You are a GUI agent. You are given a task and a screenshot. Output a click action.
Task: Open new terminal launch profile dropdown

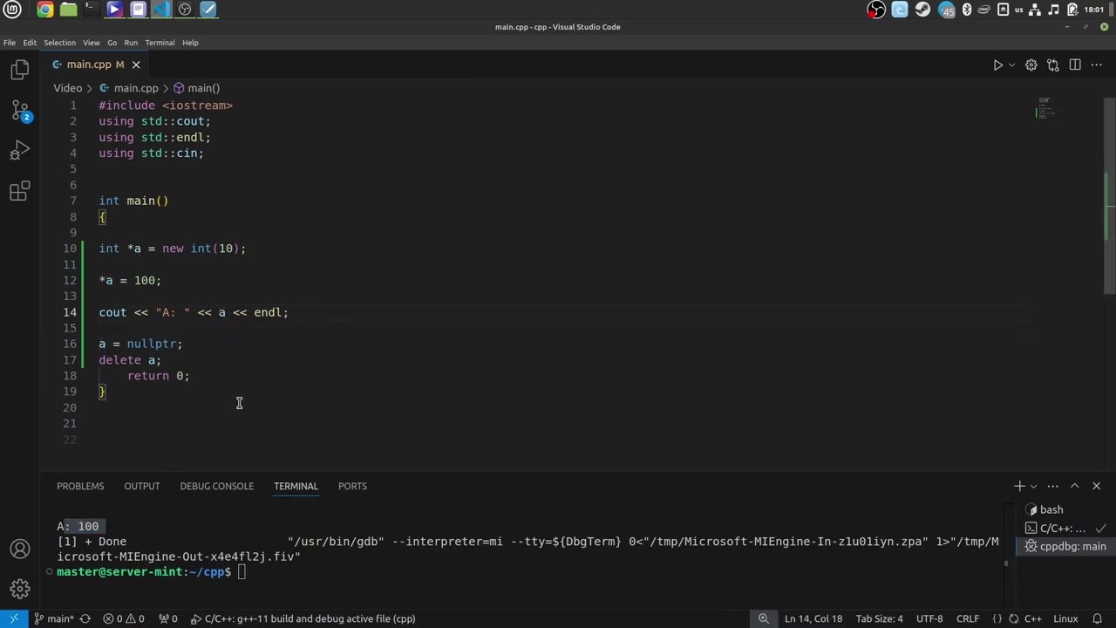point(1034,486)
